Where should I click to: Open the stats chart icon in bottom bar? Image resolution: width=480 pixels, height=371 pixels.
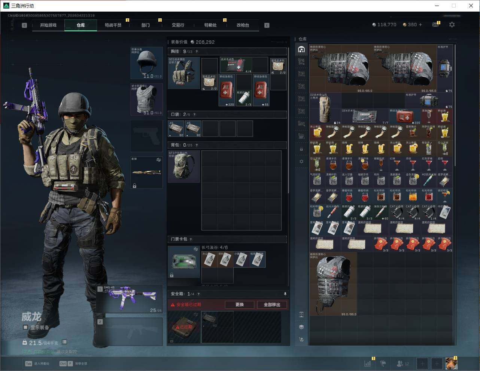point(368,363)
